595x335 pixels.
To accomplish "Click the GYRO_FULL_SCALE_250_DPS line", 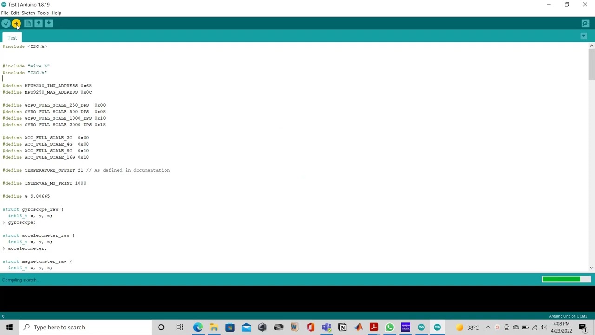I will 54,105.
